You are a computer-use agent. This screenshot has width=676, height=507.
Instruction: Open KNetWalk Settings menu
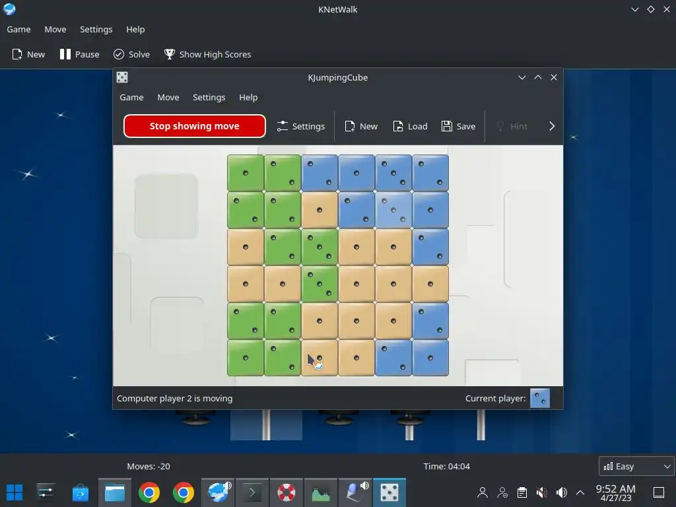click(96, 29)
